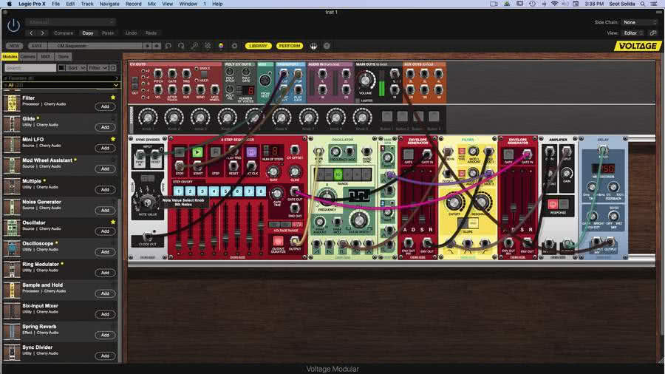The height and width of the screenshot is (374, 665).
Task: Toggle sequencer step 8 on/off button
Action: [x=261, y=191]
